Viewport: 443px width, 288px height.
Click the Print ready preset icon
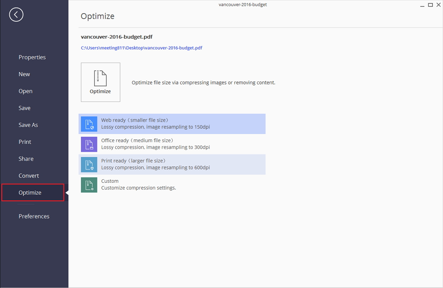click(89, 165)
